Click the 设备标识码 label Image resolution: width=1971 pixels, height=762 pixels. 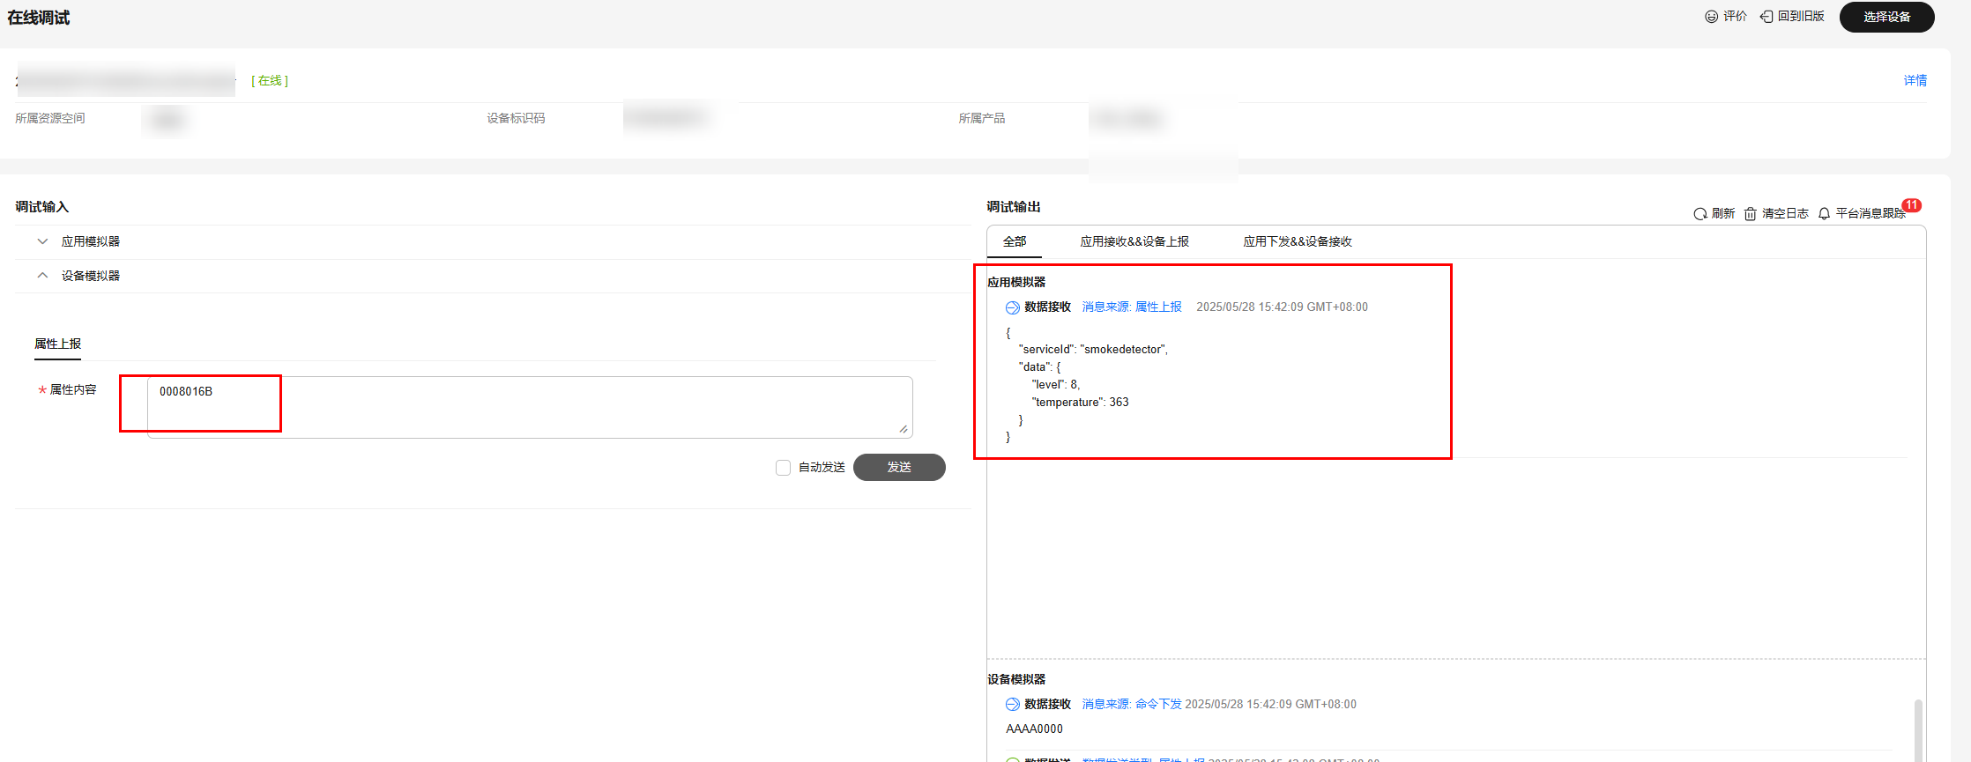(x=516, y=118)
